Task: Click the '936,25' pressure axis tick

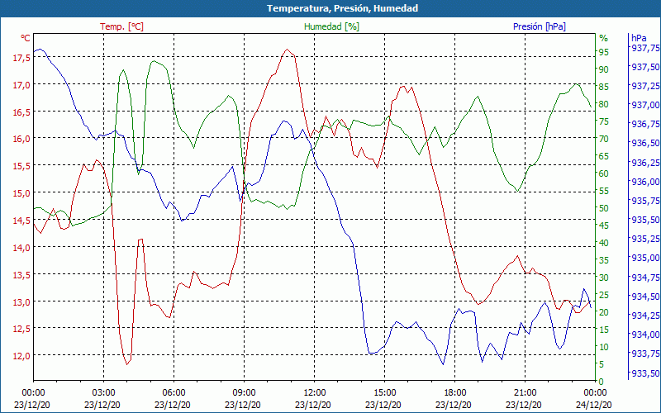Action: click(645, 163)
